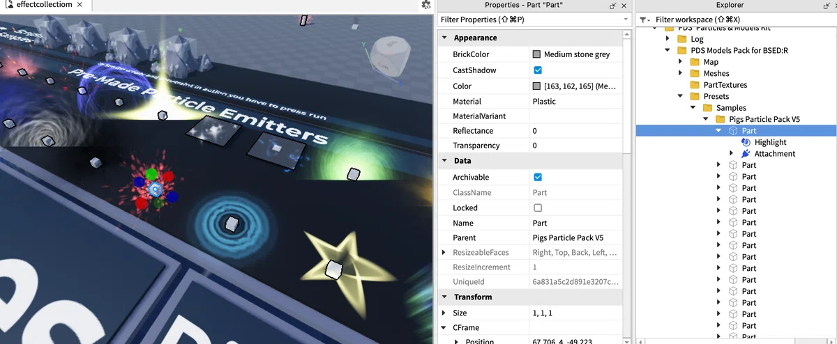Image resolution: width=837 pixels, height=344 pixels.
Task: Close the effectcollectiom tab
Action: point(80,5)
